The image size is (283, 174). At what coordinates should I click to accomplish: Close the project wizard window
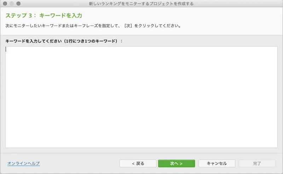[5, 4]
